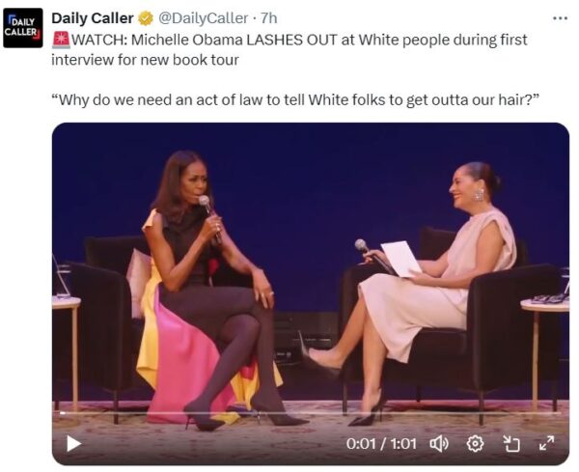
Task: Click the start handle of progress bar
Action: [x=63, y=412]
